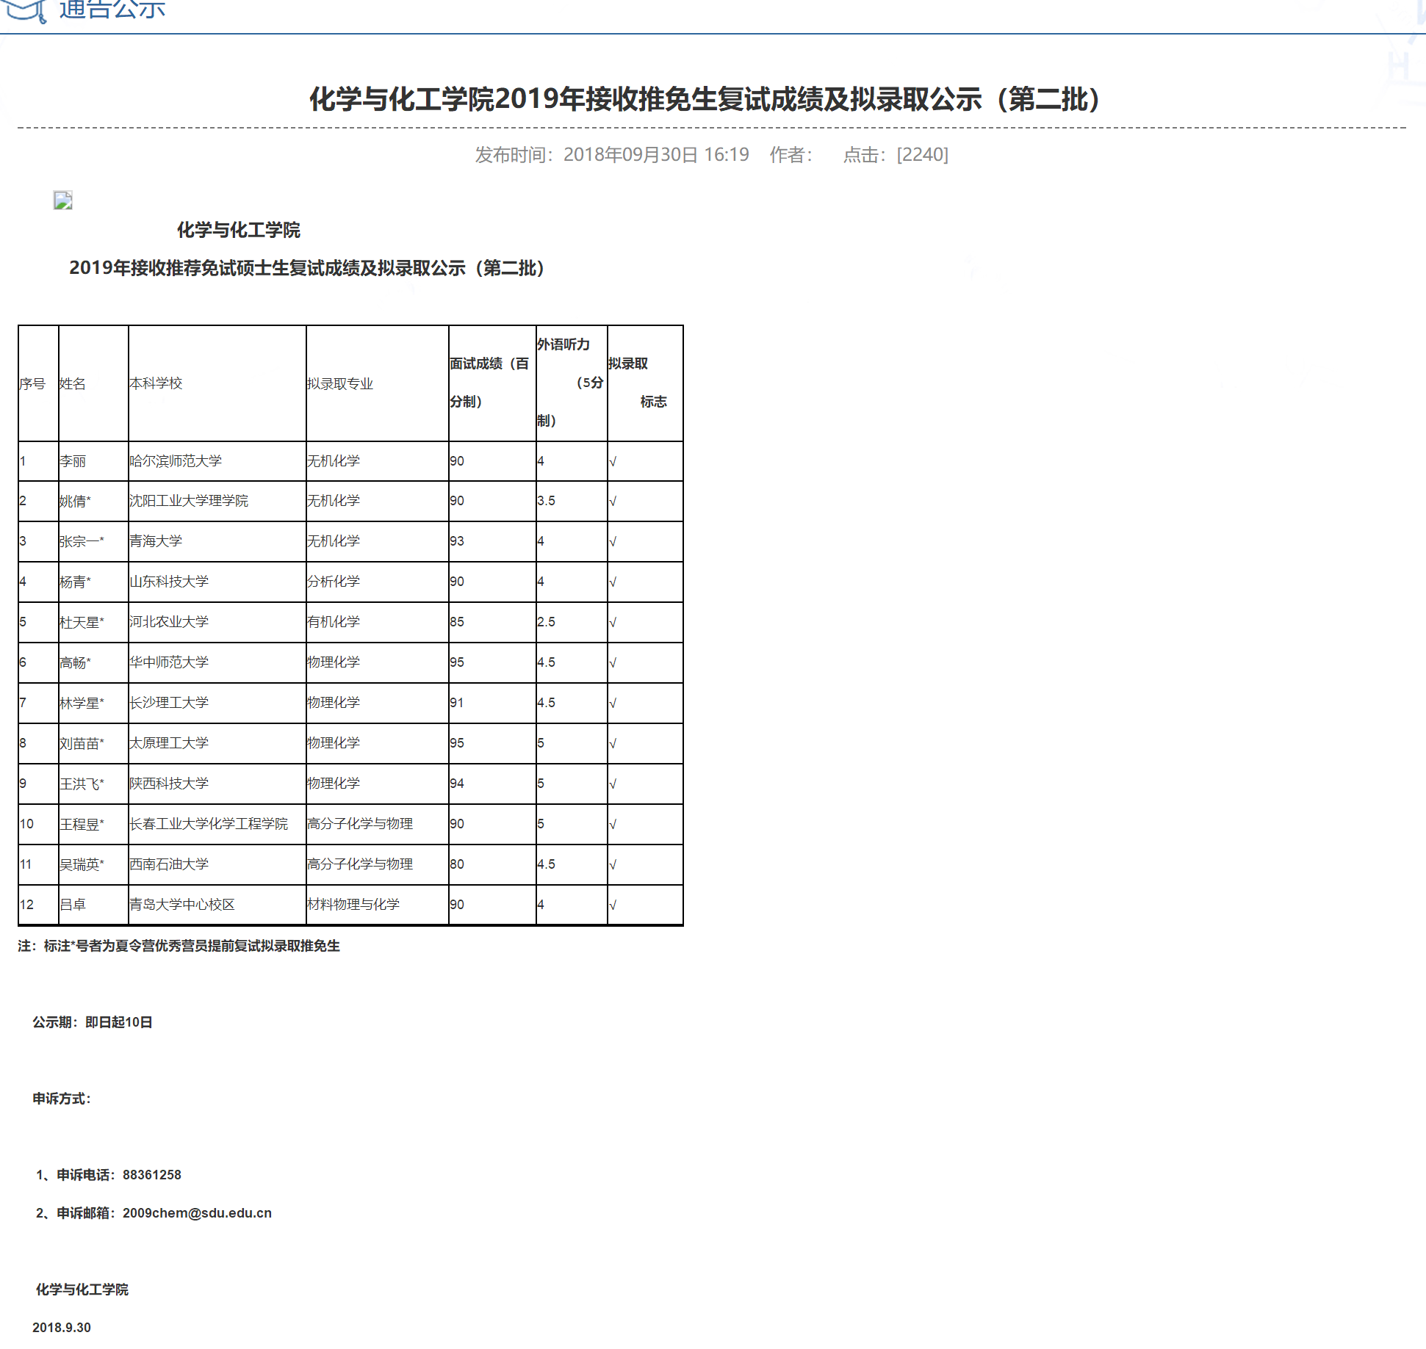1426x1349 pixels.
Task: Click the interview score 80
Action: 457,864
